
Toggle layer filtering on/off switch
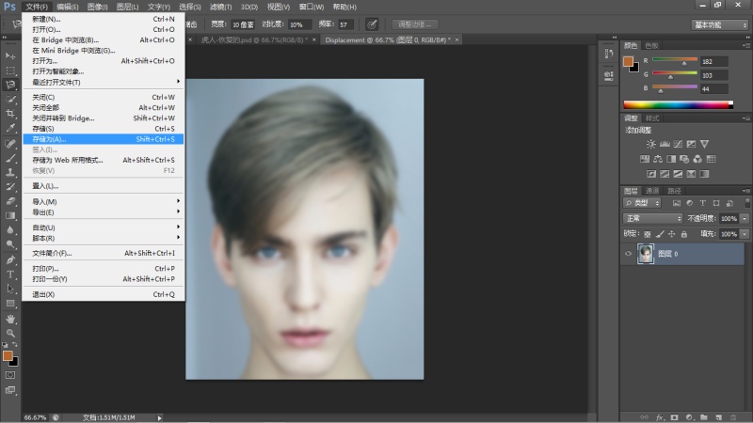(747, 203)
